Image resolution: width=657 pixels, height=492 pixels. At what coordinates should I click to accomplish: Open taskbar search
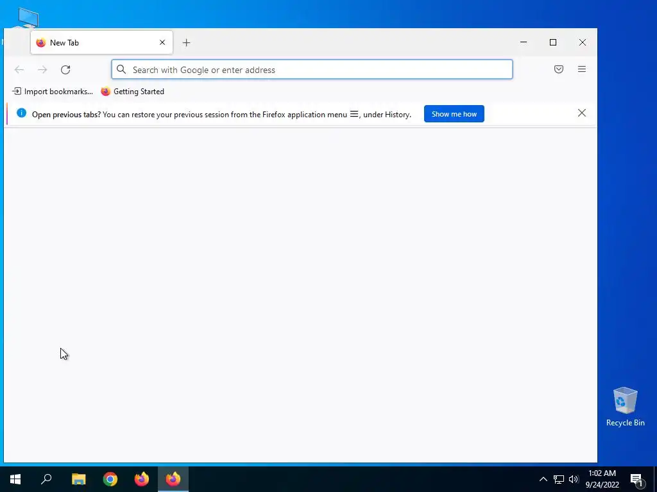pos(46,479)
